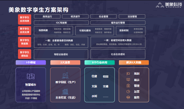Select the X个行业应用 green header
The image size is (184, 109).
point(99,63)
